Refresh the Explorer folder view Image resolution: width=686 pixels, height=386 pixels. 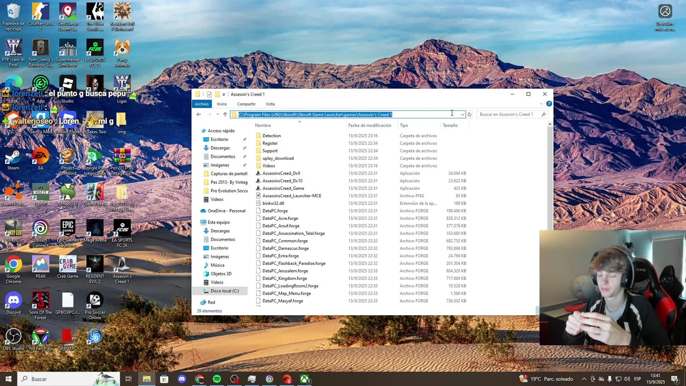pos(469,114)
